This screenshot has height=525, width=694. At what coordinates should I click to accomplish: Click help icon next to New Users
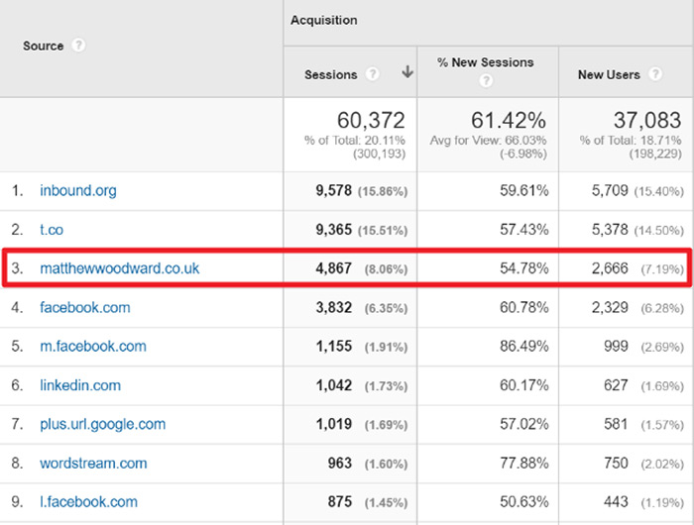pos(653,74)
